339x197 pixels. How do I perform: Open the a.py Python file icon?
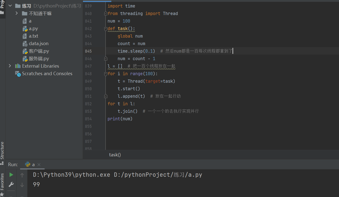(x=25, y=29)
